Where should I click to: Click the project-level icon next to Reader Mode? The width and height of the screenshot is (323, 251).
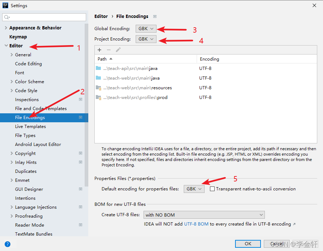pos(80,225)
